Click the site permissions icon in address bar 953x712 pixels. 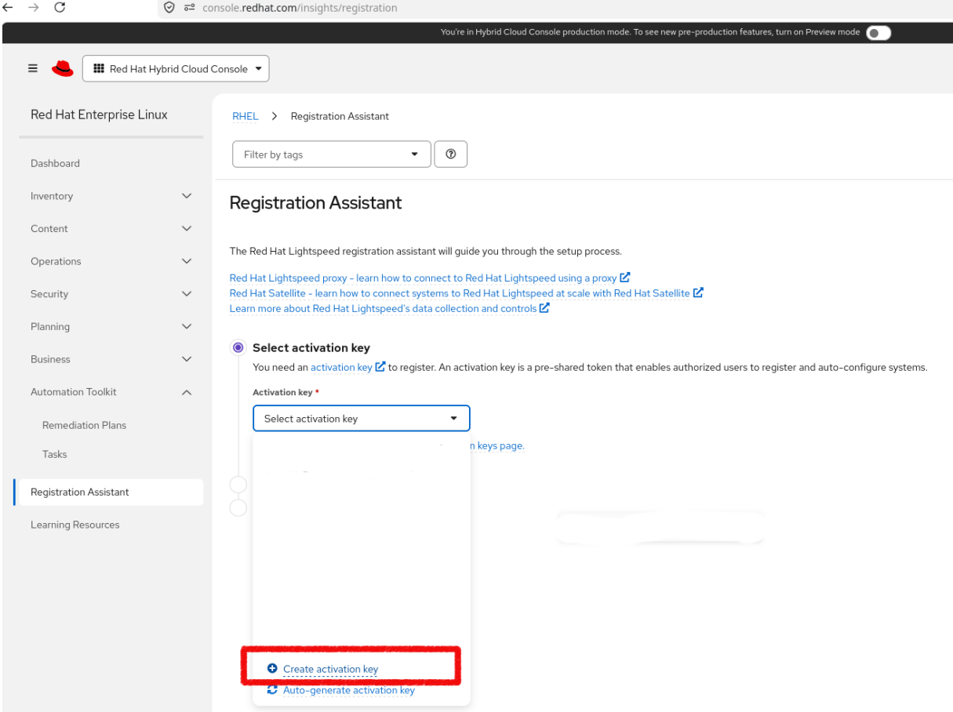click(x=189, y=8)
